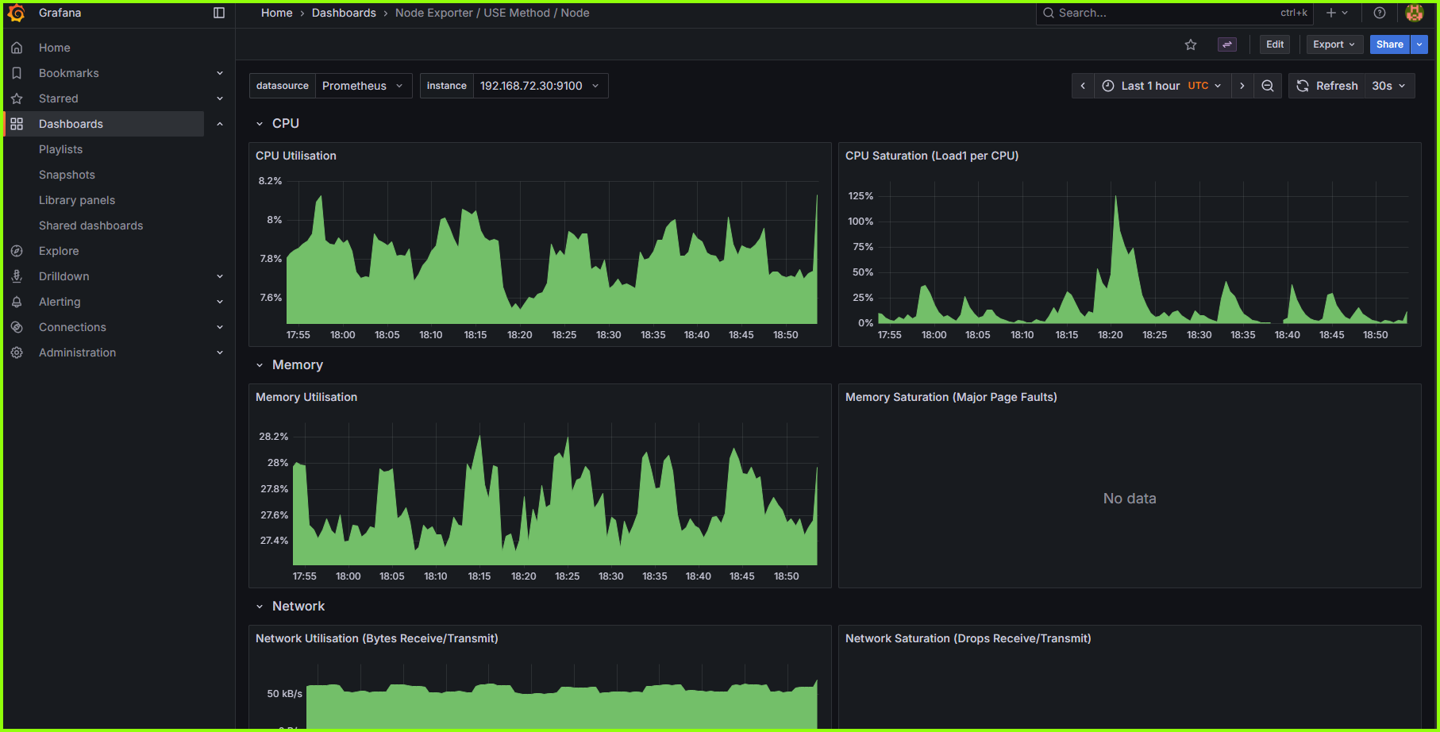The height and width of the screenshot is (732, 1440).
Task: Open the Administration gear icon
Action: pyautogui.click(x=17, y=353)
